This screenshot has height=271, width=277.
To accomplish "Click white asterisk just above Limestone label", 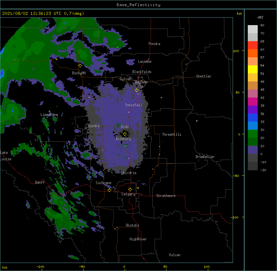I will (x=49, y=111).
